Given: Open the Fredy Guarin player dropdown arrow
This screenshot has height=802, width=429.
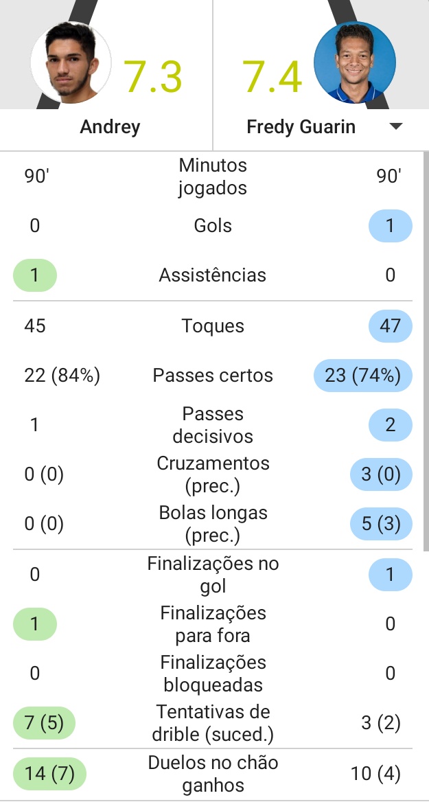Looking at the screenshot, I should (395, 127).
